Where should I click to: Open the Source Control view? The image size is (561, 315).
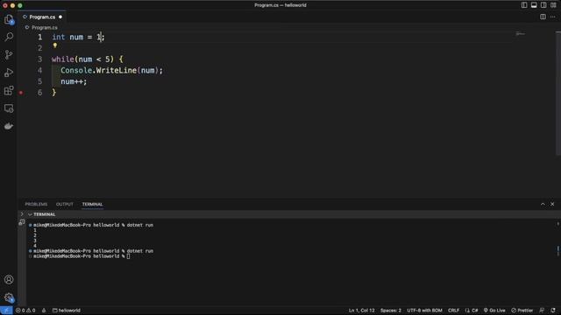pyautogui.click(x=9, y=54)
